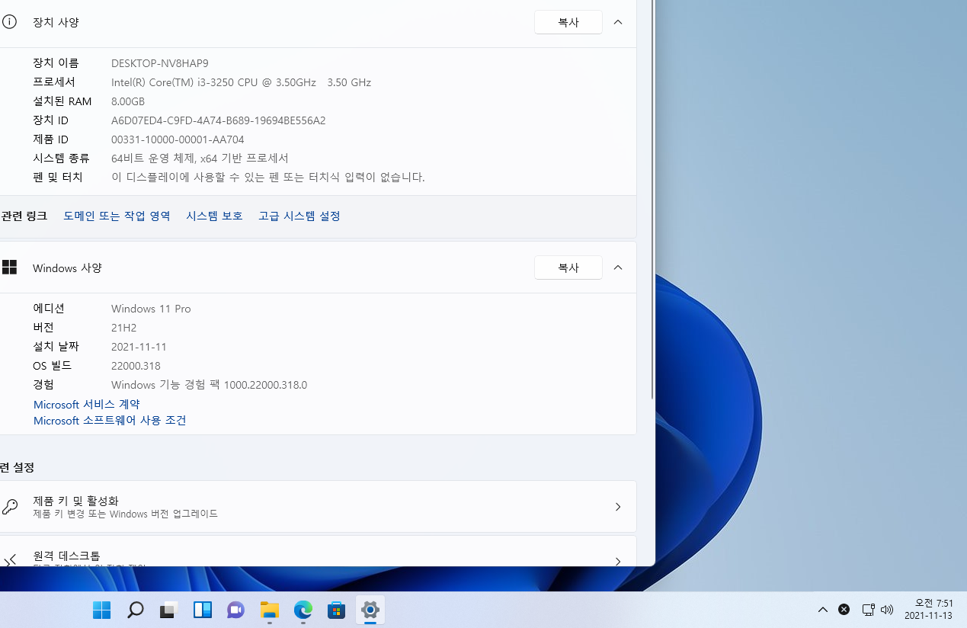
Task: Open 도메인 또는 작업 영역 link
Action: [x=117, y=216]
